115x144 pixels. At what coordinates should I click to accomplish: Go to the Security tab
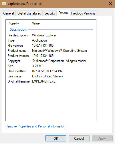coord(49,13)
